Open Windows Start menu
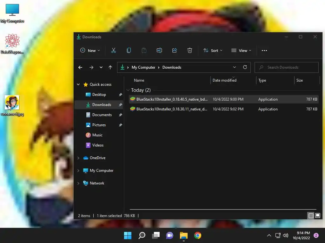The width and height of the screenshot is (325, 243). coord(128,235)
